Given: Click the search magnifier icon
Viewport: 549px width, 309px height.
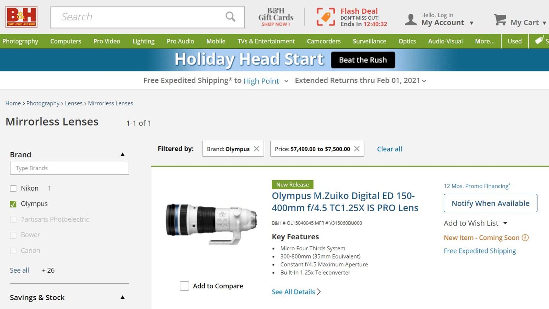Looking at the screenshot, I should pos(231,16).
